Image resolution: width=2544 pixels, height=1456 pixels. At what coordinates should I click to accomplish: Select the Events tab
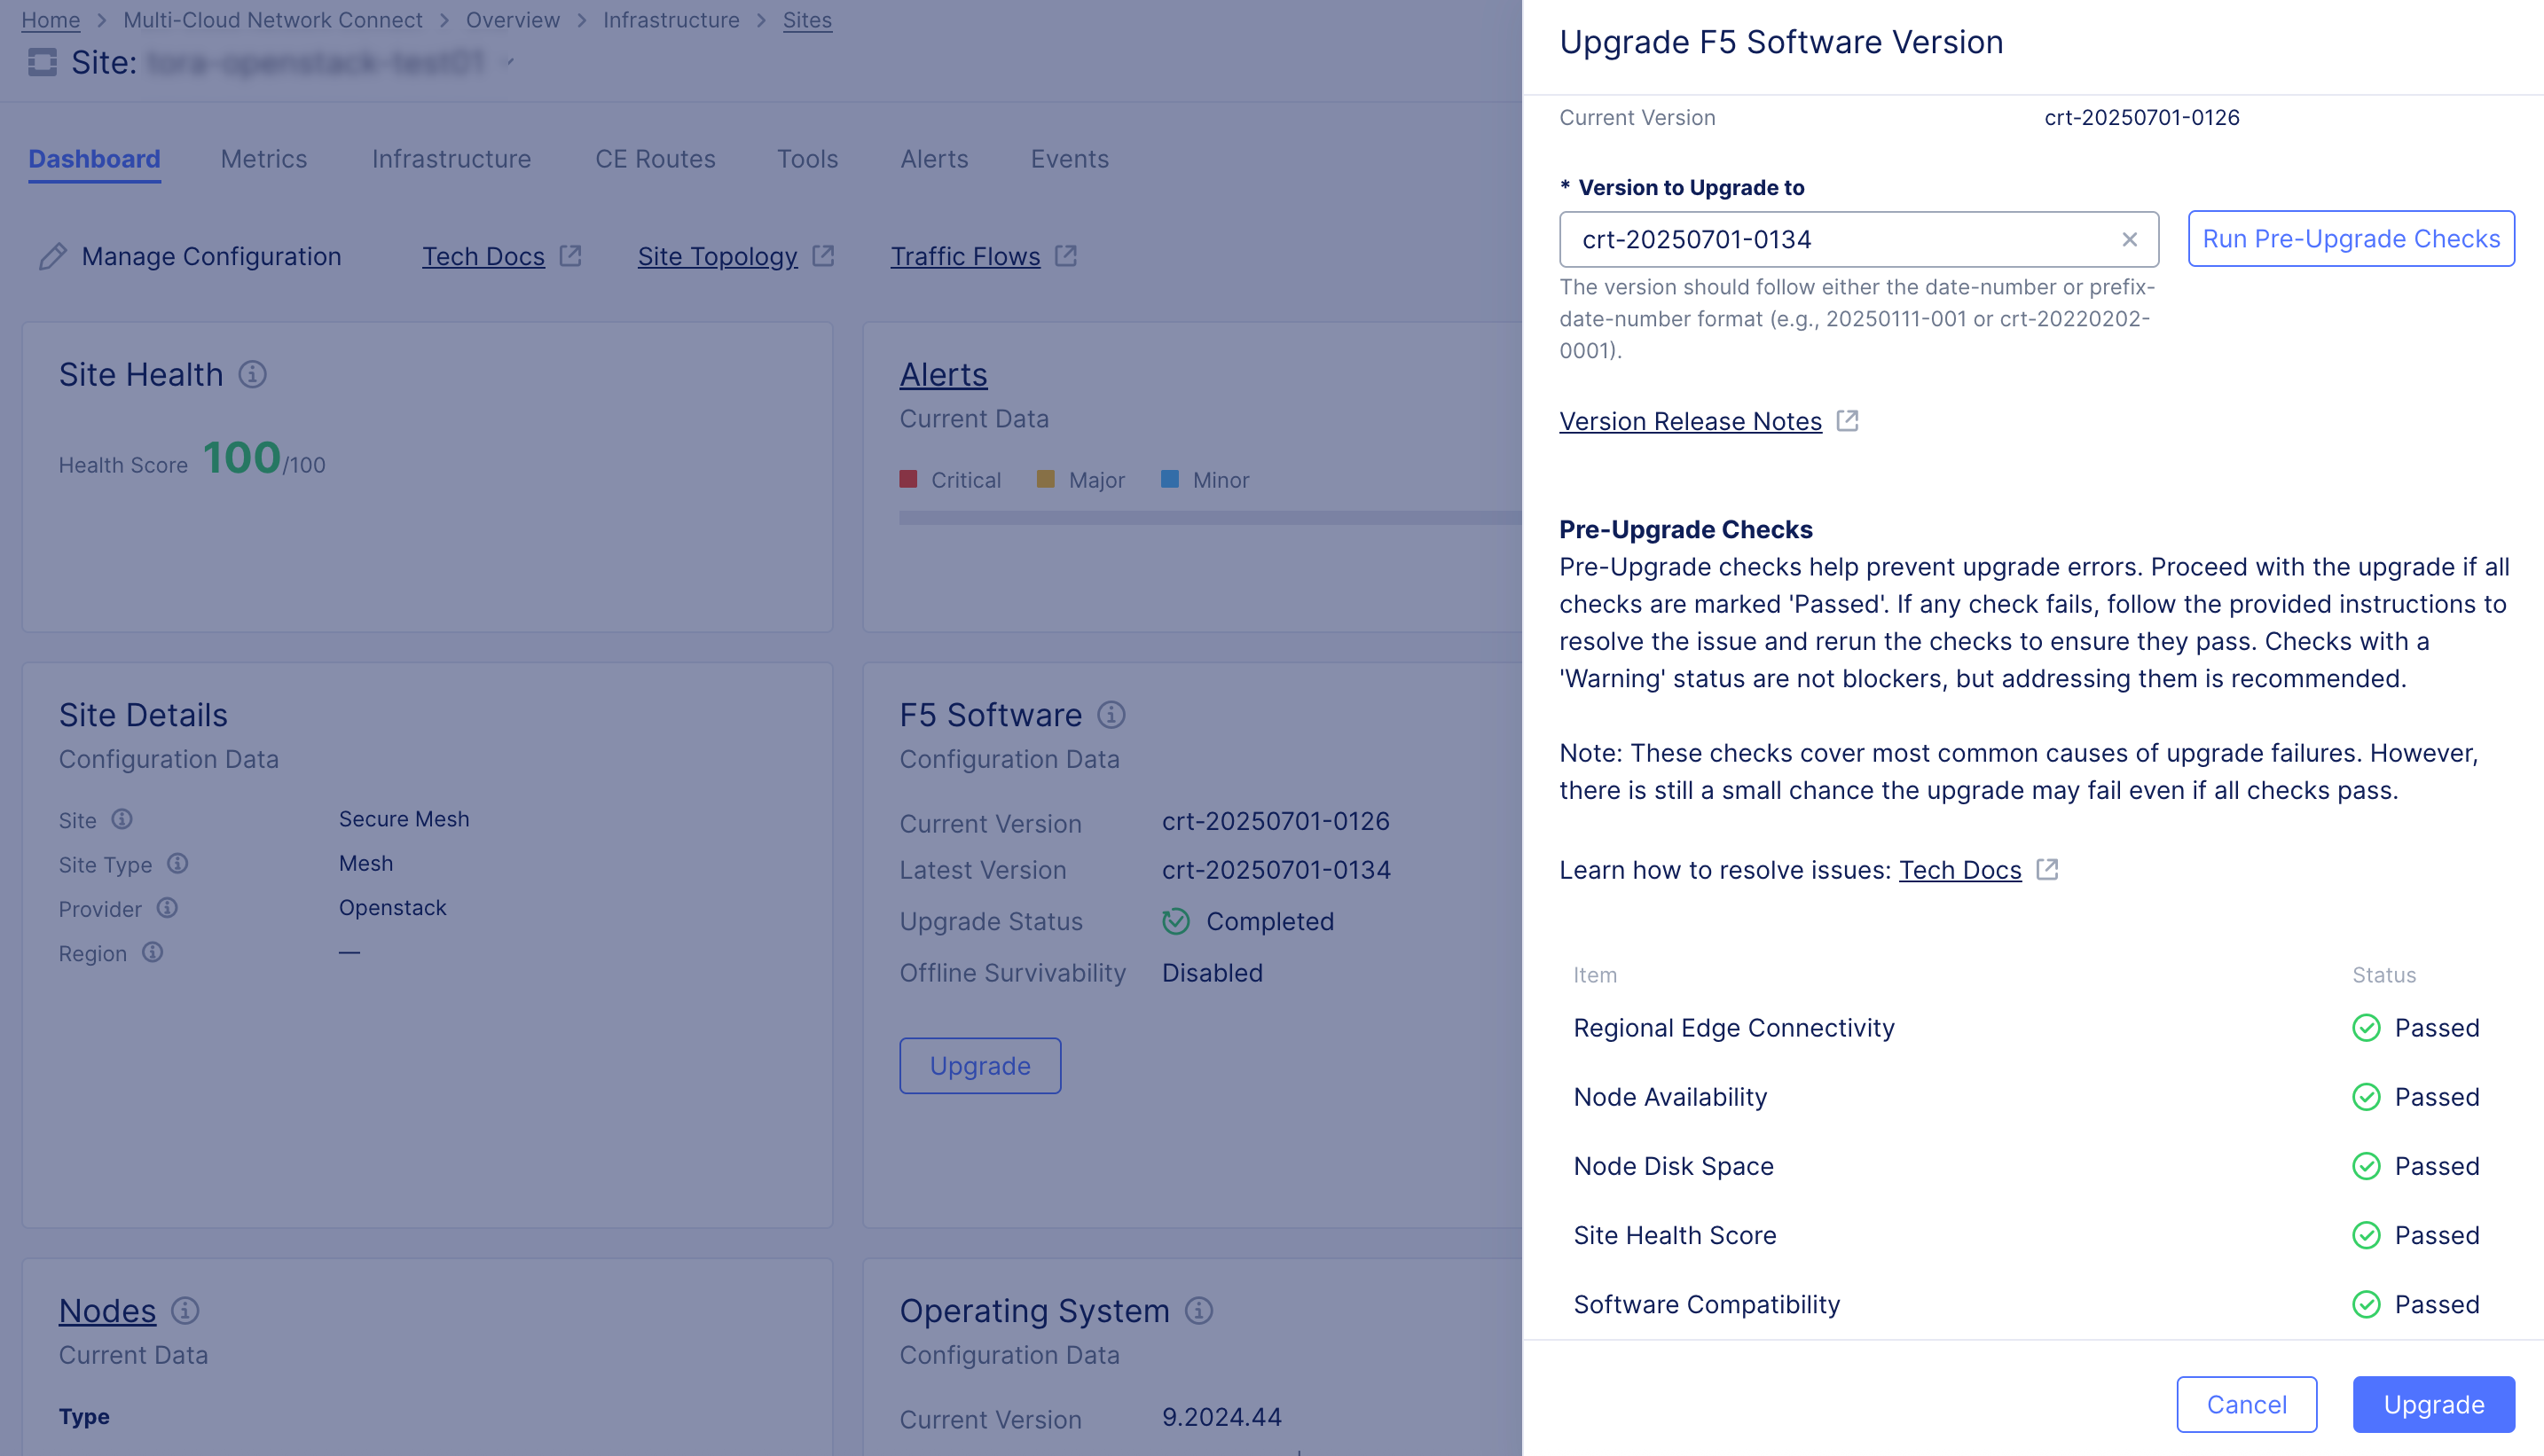click(1070, 159)
